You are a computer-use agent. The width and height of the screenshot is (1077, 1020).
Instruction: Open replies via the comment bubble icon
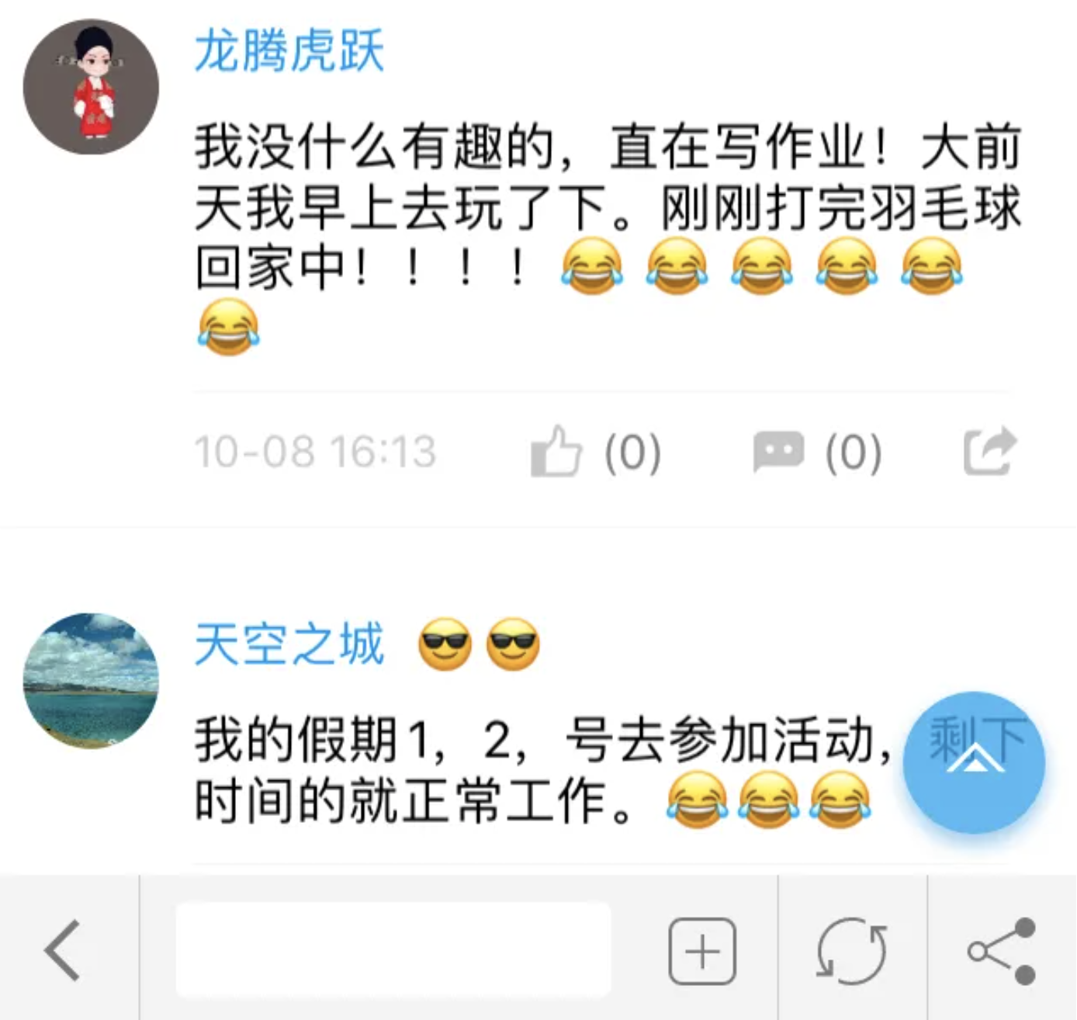pos(778,451)
